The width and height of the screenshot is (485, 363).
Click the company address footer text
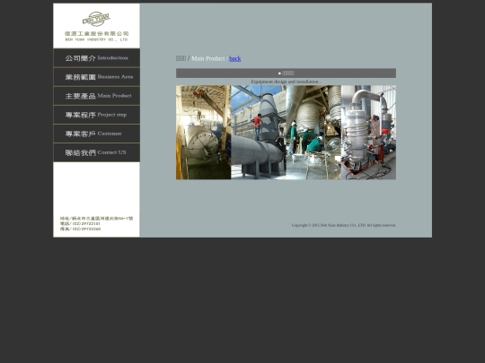click(x=96, y=219)
